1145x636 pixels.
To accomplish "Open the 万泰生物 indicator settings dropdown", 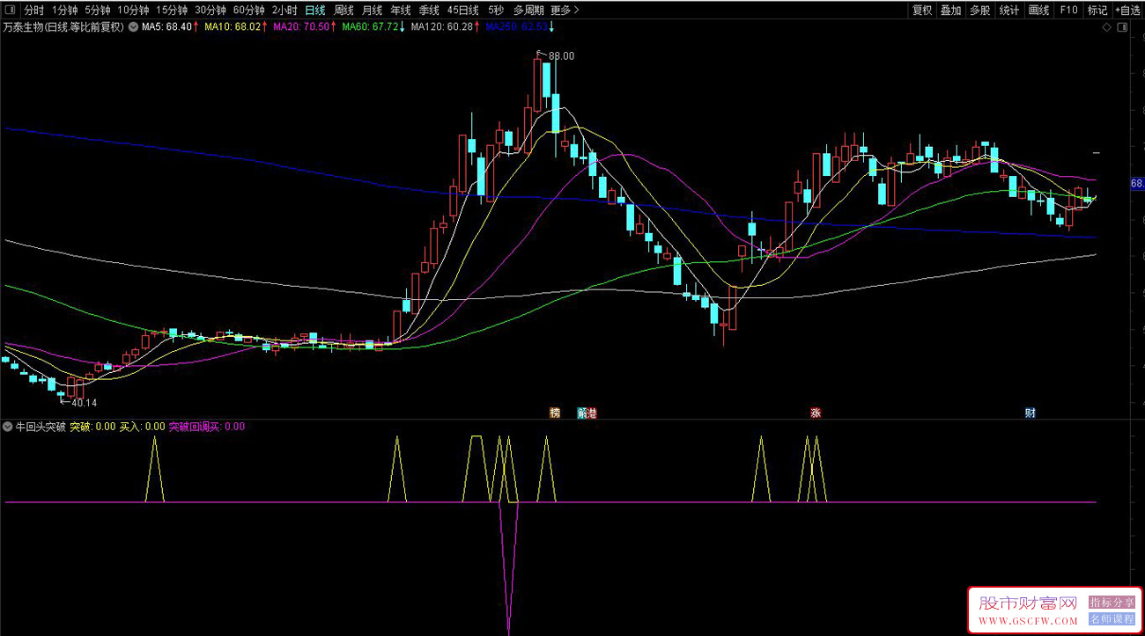I will (x=133, y=27).
